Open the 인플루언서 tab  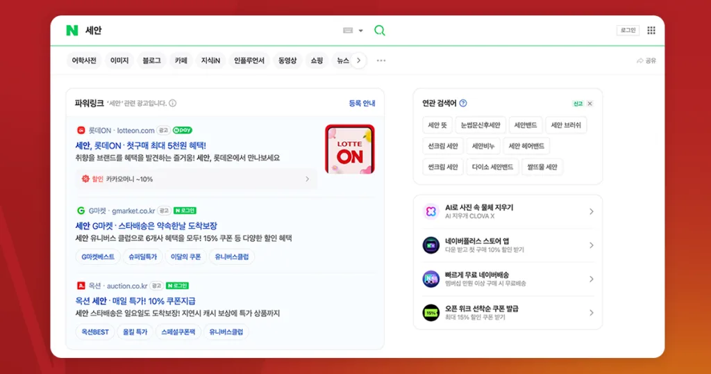pyautogui.click(x=249, y=60)
